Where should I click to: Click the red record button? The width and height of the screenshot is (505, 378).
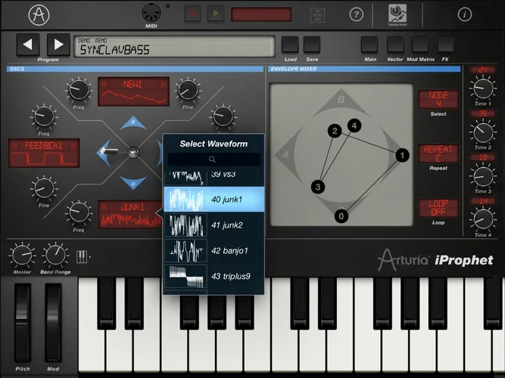(x=192, y=14)
